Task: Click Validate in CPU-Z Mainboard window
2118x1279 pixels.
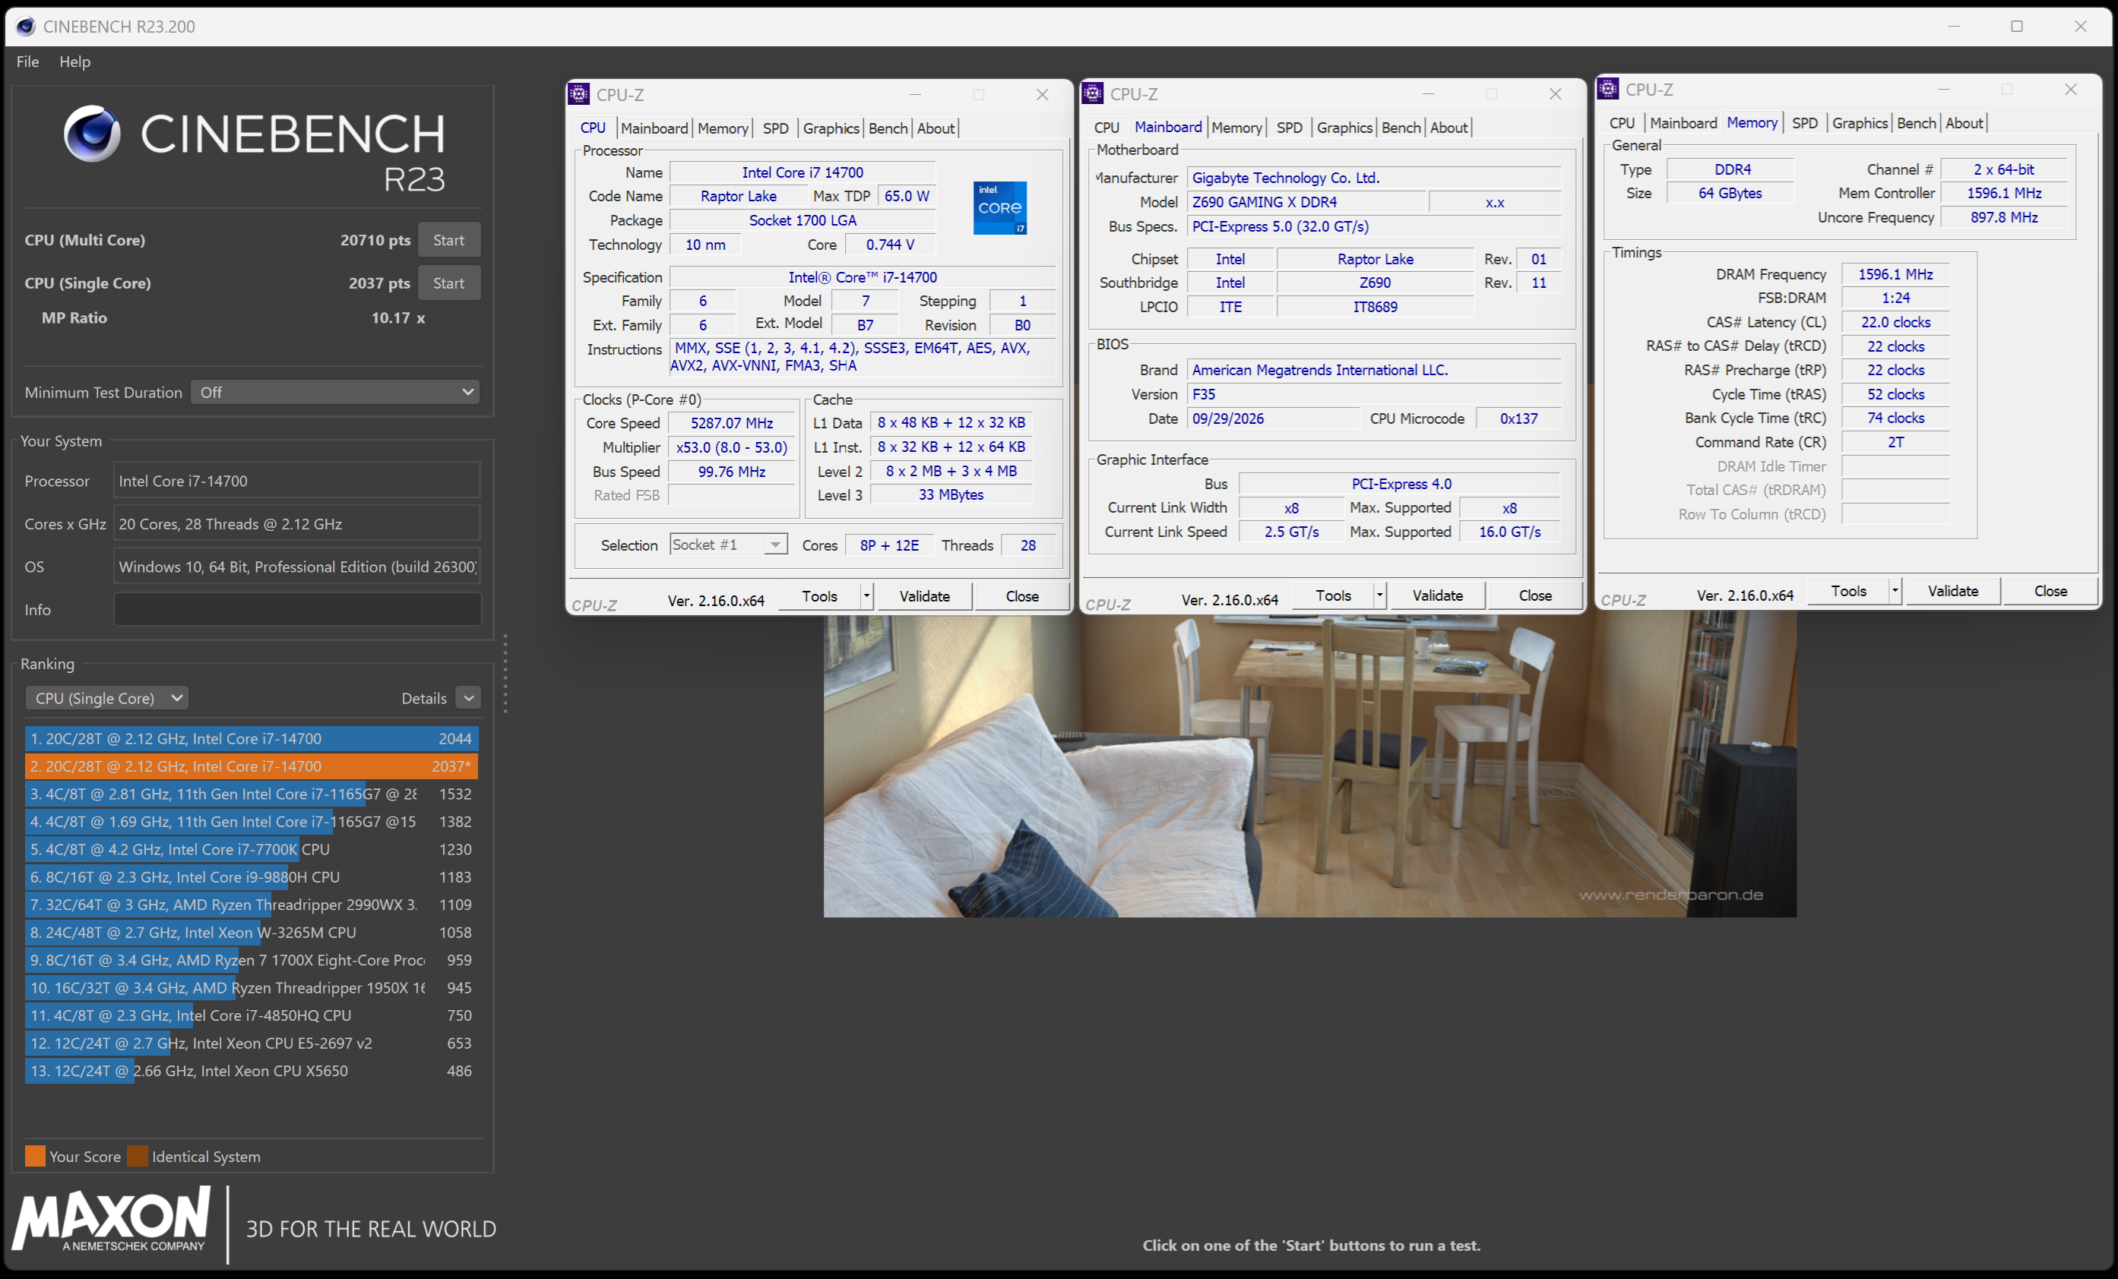Action: (1437, 595)
